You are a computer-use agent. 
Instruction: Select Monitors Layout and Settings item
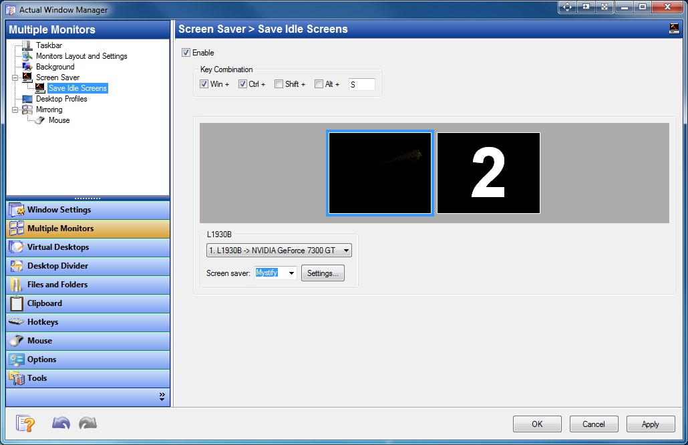click(x=81, y=56)
